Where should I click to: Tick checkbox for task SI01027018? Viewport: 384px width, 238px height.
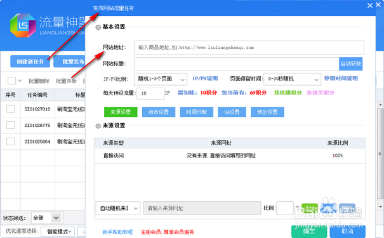[11, 109]
